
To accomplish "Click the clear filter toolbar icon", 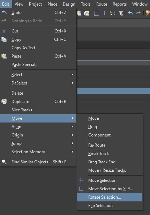I will click(121, 13).
